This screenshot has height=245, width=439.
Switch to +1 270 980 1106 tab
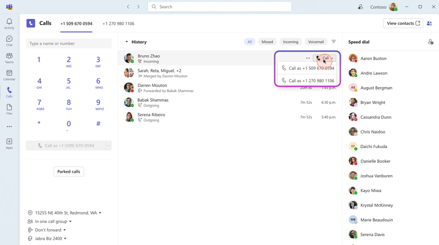(x=119, y=24)
